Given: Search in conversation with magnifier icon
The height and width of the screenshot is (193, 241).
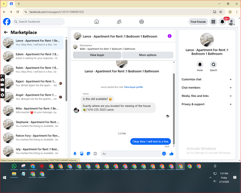Looking at the screenshot, I should tap(214, 65).
